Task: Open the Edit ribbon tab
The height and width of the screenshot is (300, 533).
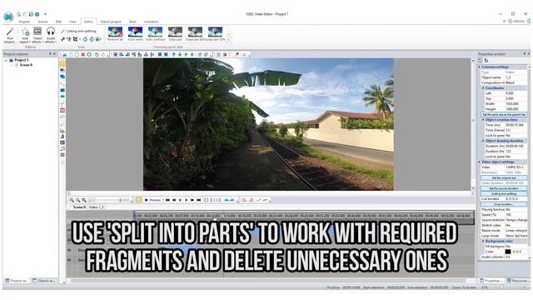Action: pos(58,22)
